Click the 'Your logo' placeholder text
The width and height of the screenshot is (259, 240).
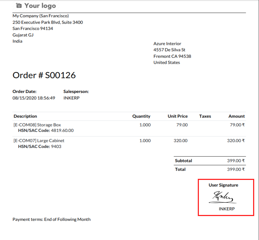pyautogui.click(x=40, y=6)
